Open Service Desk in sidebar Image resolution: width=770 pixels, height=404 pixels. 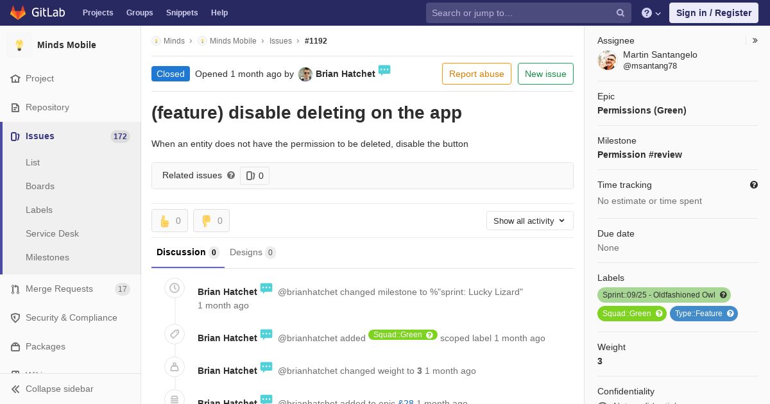(x=52, y=233)
